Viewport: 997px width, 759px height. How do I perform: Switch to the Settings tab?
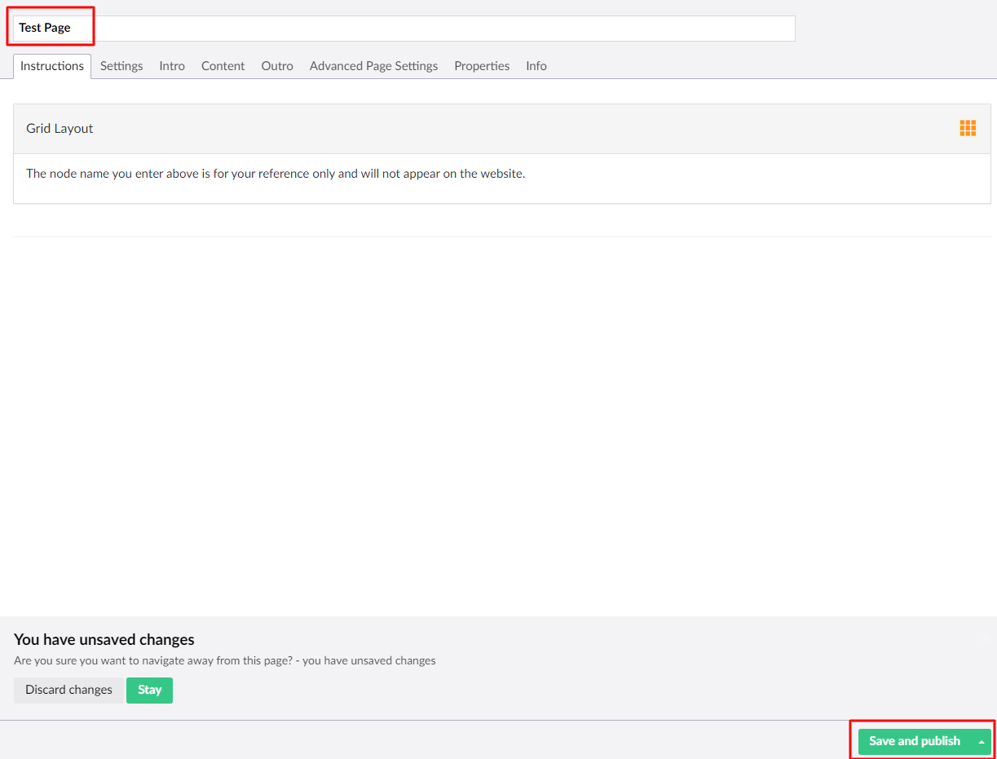coord(121,66)
